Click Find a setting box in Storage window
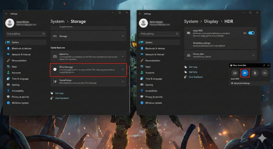The width and height of the screenshot is (273, 149). click(x=24, y=34)
